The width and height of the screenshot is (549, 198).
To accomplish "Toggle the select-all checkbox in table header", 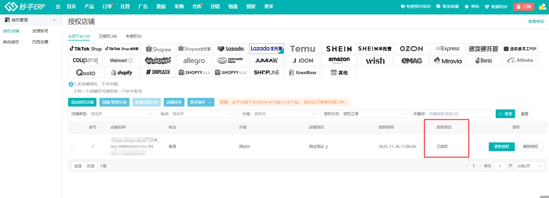I will coord(73,127).
